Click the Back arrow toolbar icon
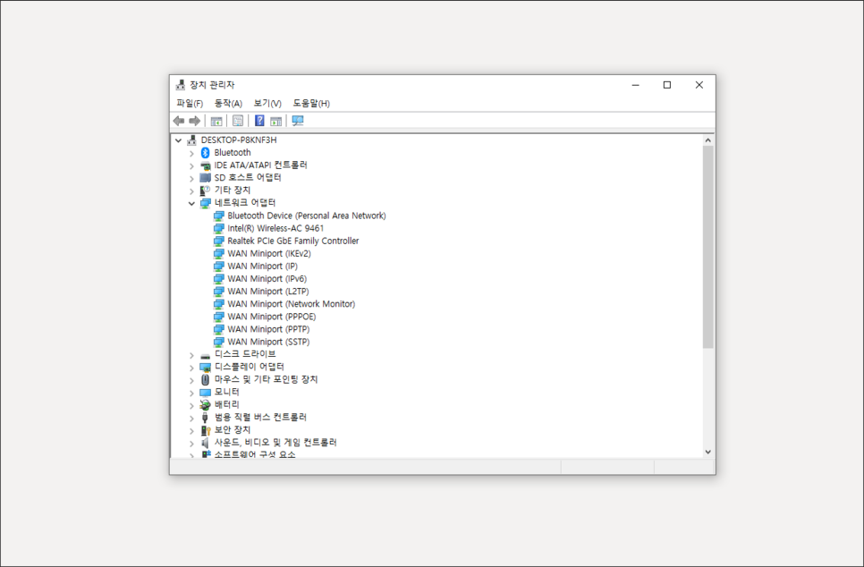Screen dimensions: 864x567 point(179,121)
